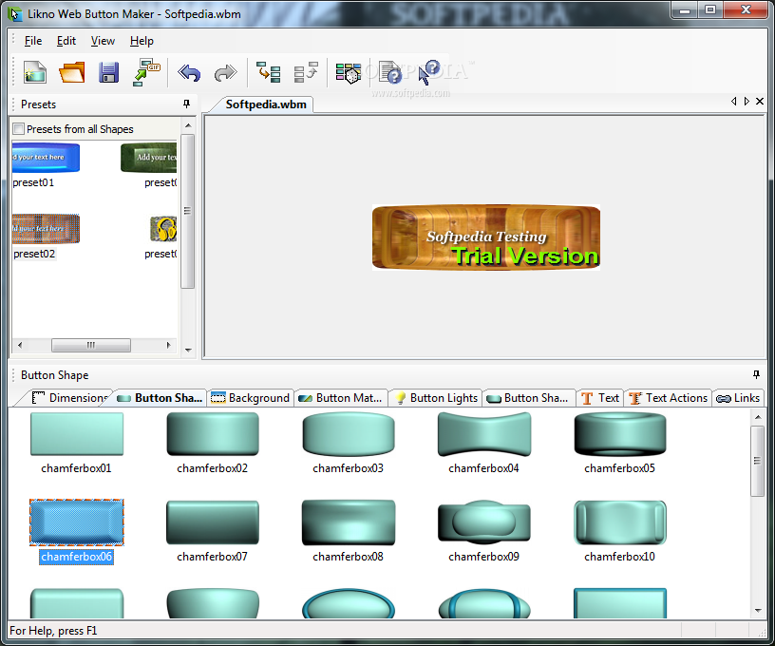Click the colored grid dice toolbar icon
Screen dimensions: 775x646
tap(349, 73)
